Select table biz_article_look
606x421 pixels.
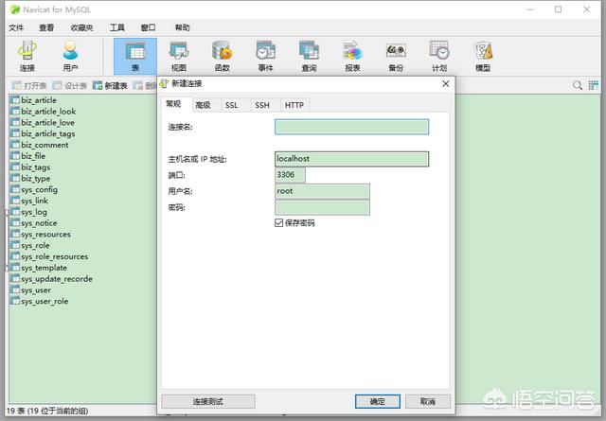(44, 112)
